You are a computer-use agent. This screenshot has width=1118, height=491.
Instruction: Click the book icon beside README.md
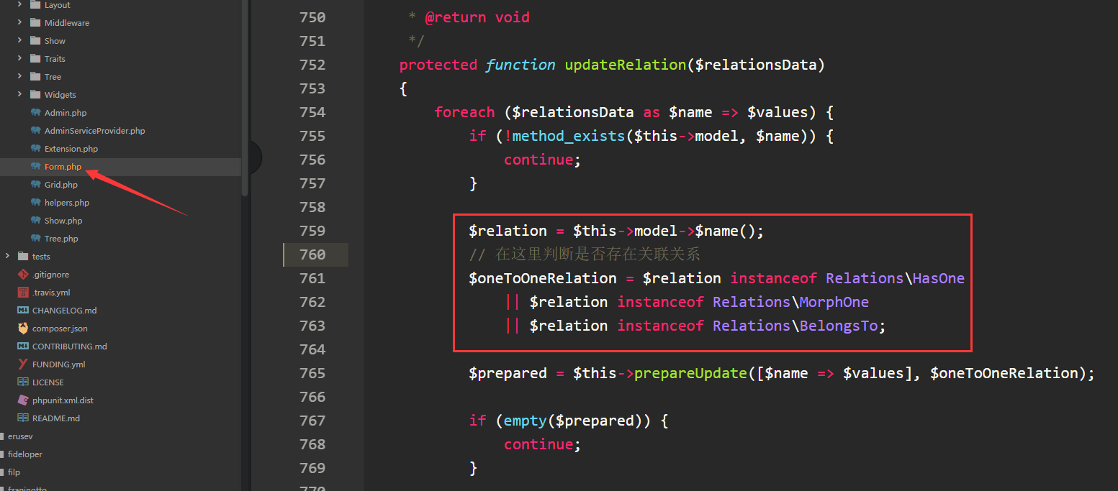tap(23, 418)
